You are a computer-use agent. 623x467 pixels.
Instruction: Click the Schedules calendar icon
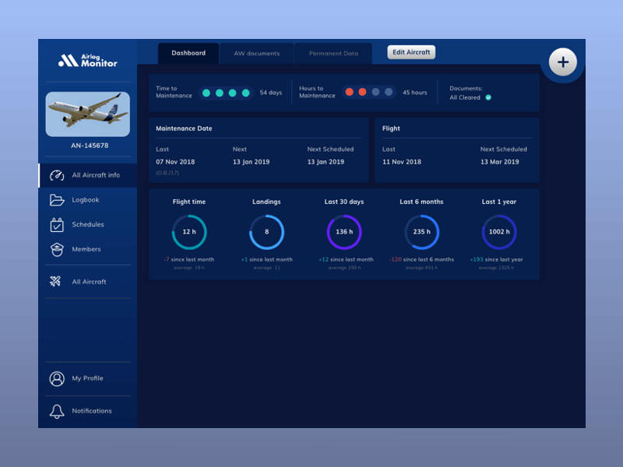point(55,225)
